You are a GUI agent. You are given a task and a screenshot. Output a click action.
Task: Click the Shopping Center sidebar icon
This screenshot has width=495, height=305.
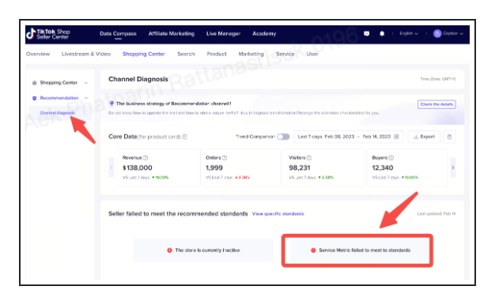click(x=35, y=83)
